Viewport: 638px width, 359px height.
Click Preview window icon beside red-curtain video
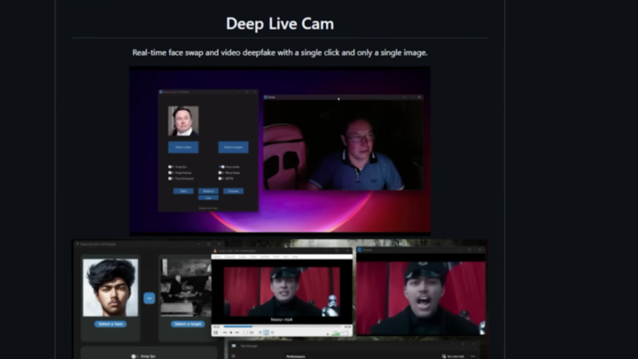360,250
